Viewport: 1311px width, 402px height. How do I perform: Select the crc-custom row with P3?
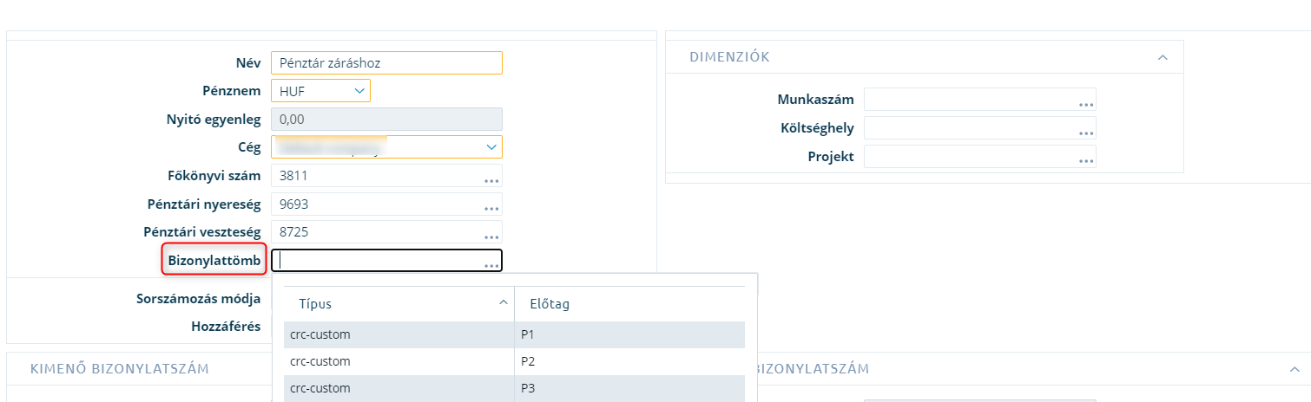click(x=514, y=388)
